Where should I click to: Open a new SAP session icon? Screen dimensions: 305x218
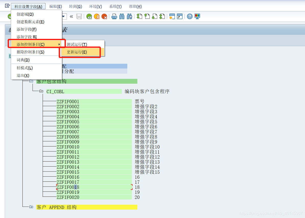172,16
